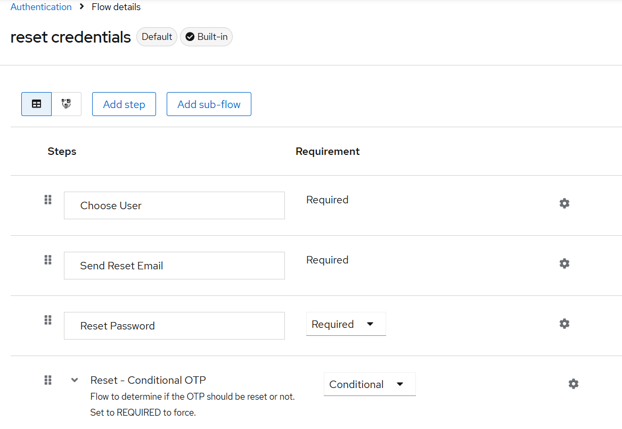Open settings gear for Reset Password
The height and width of the screenshot is (429, 622).
pyautogui.click(x=564, y=324)
